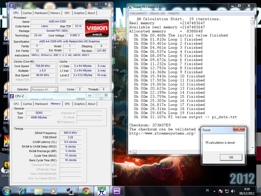Viewport: 261px width, 196px height.
Task: Click the Socket FM1 (905) package field
Action: [57, 31]
